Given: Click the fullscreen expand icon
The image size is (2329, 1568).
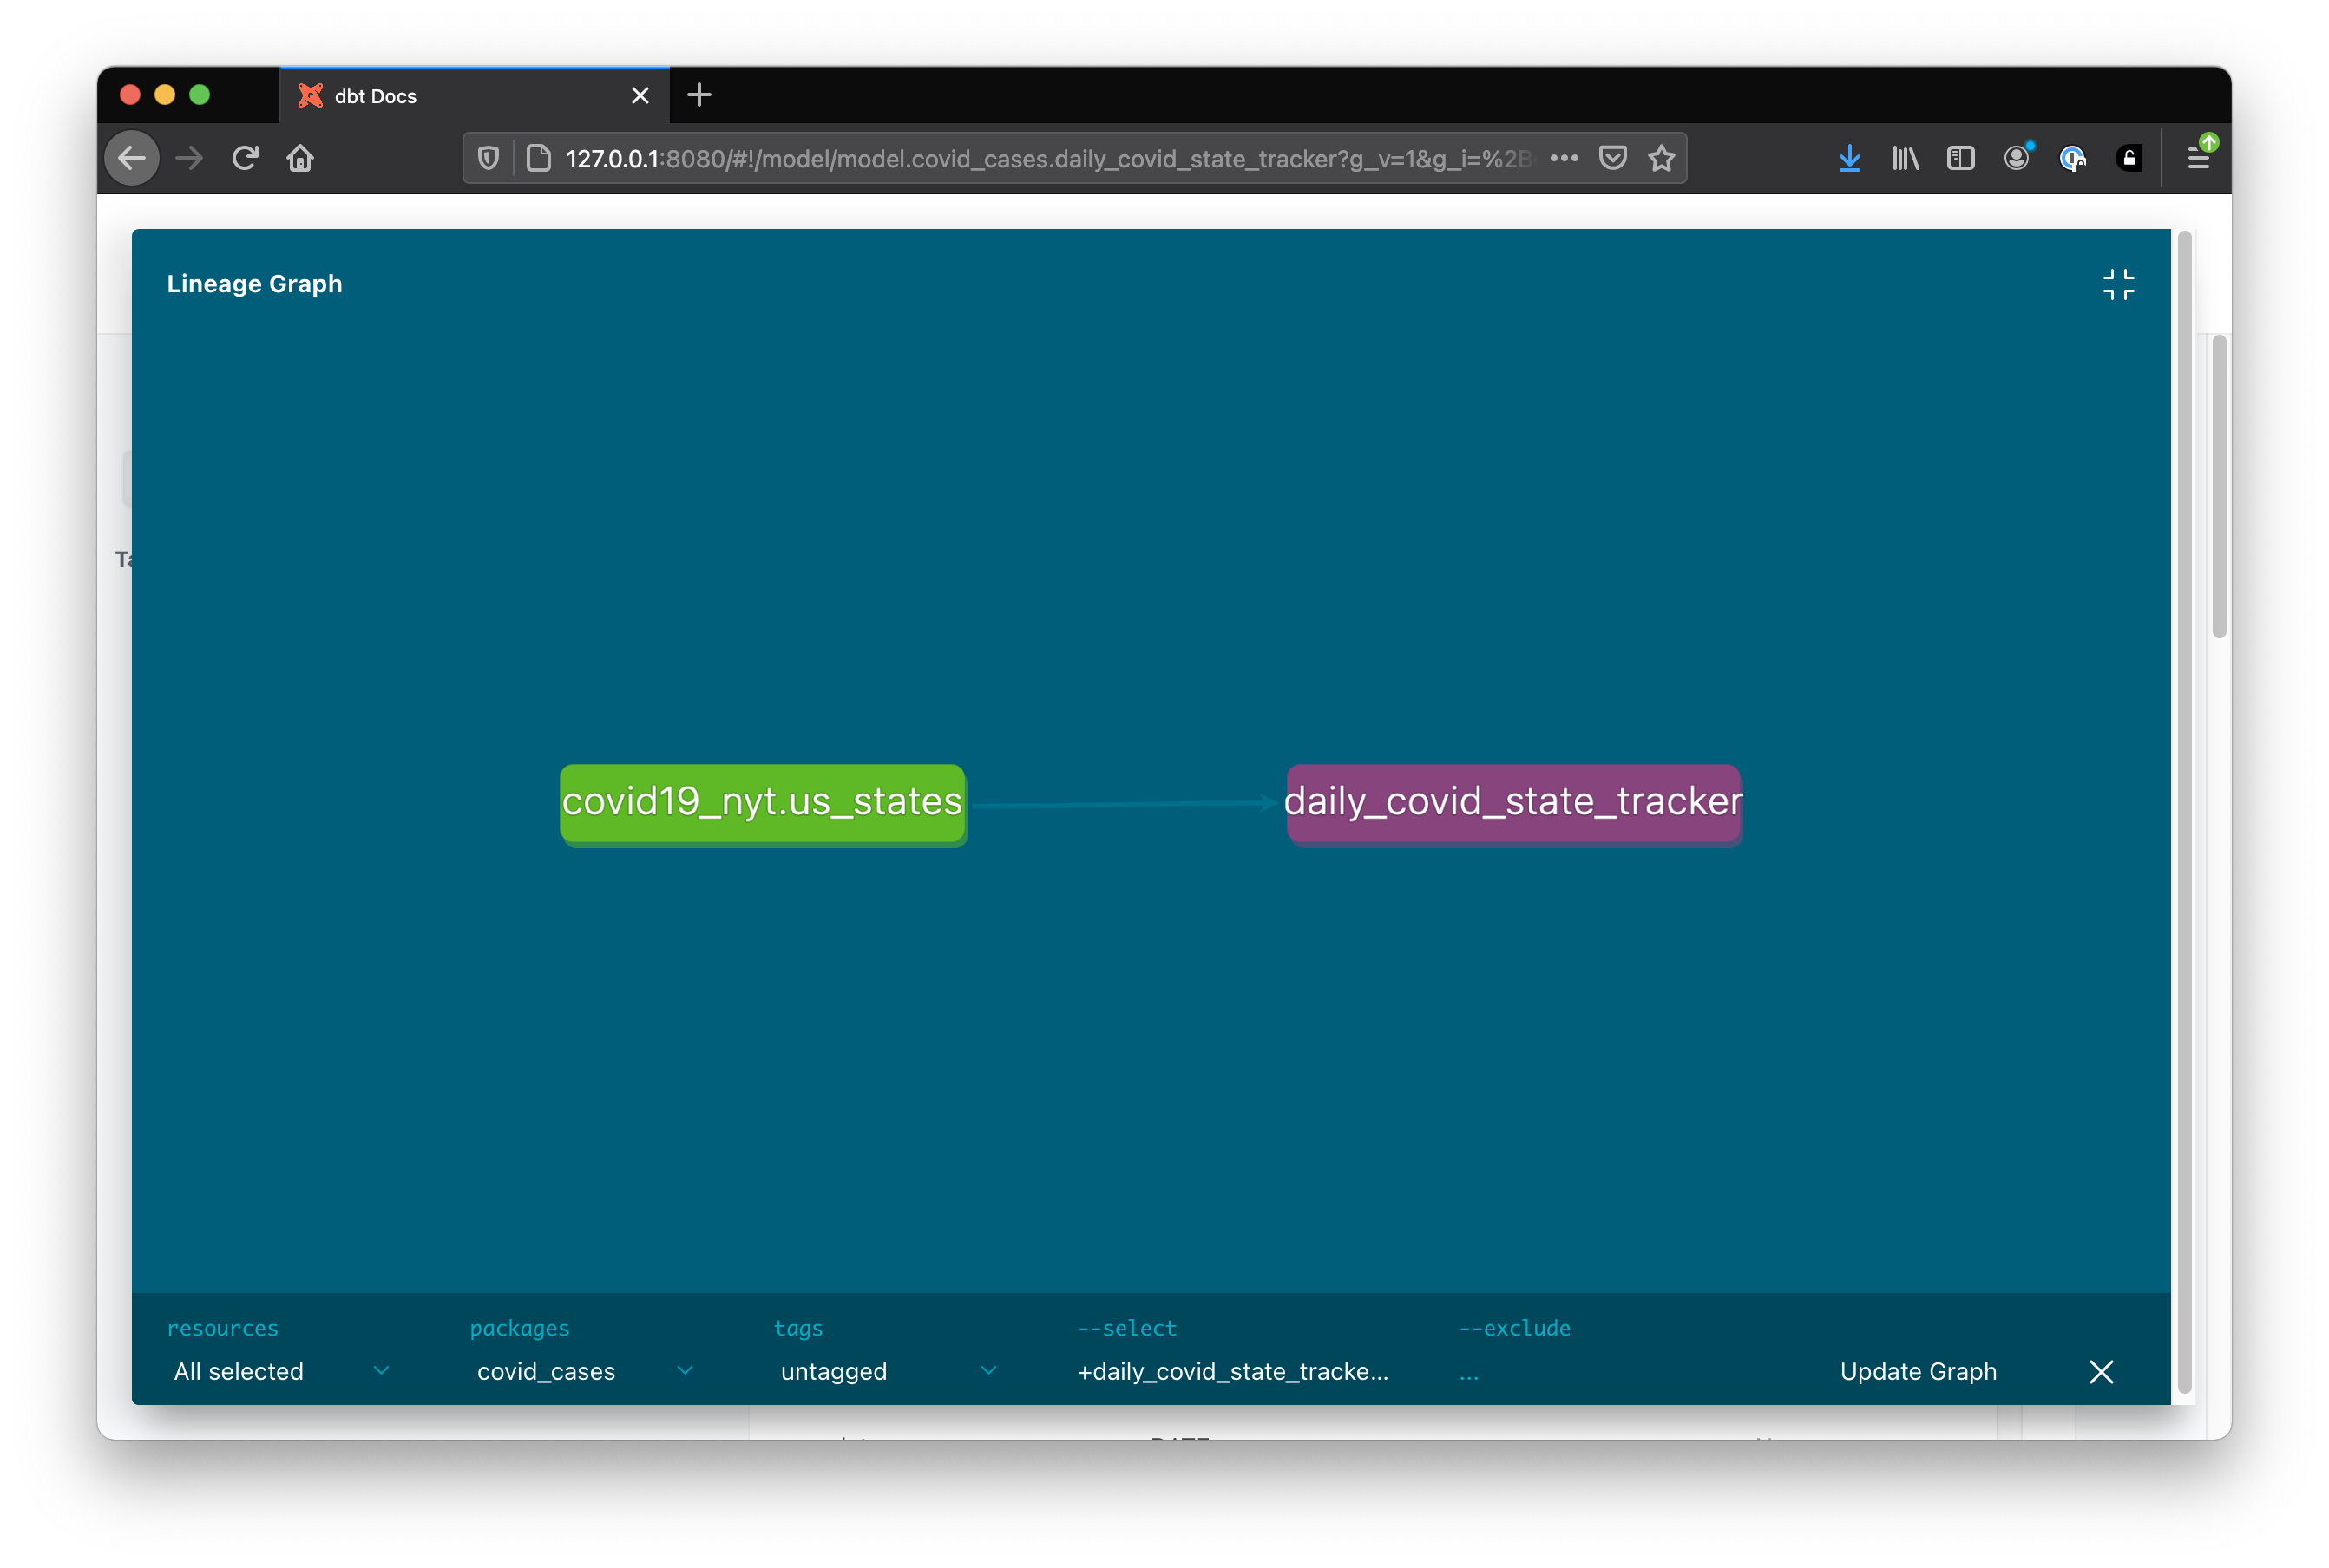Looking at the screenshot, I should point(2119,285).
